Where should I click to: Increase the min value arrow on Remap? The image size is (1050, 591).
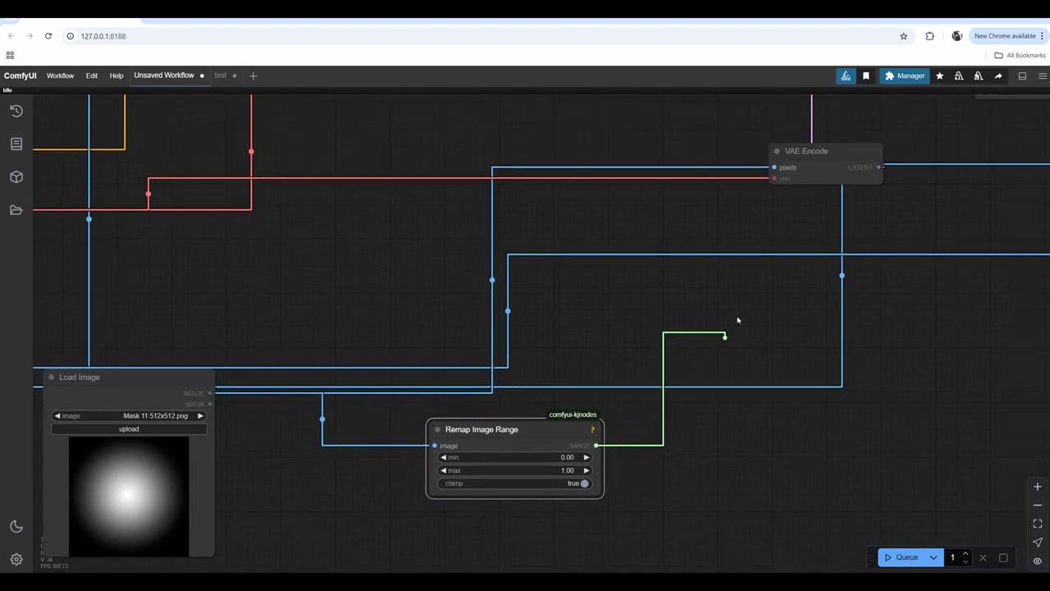[x=586, y=457]
